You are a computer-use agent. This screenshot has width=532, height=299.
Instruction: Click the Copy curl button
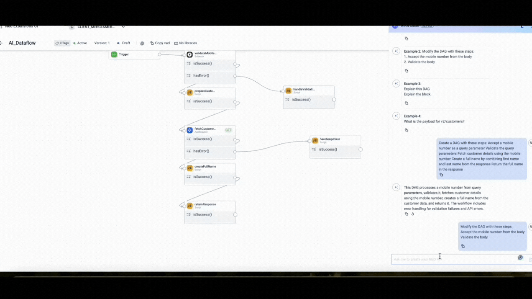(160, 43)
